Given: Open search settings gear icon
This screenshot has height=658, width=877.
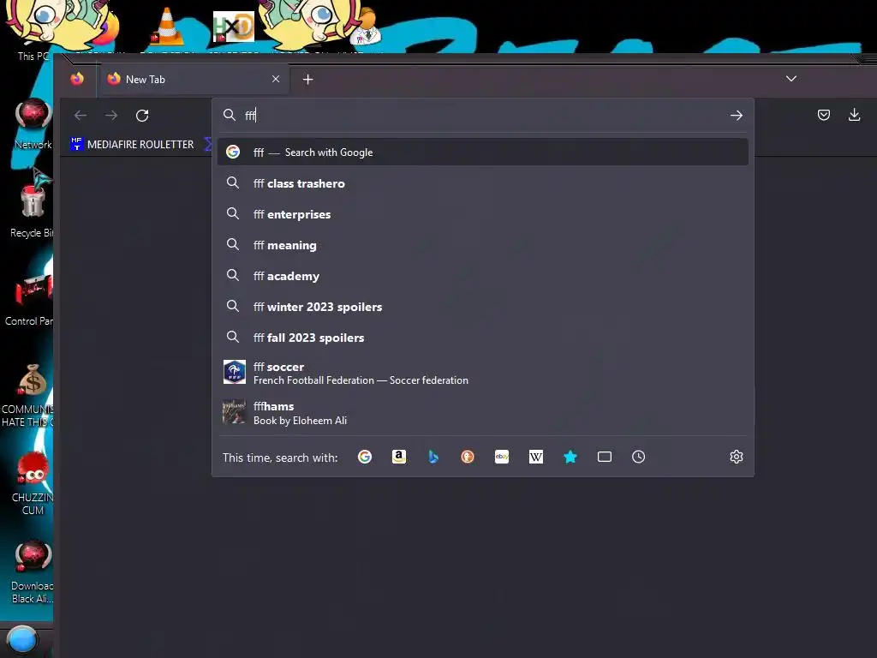Looking at the screenshot, I should tap(736, 458).
